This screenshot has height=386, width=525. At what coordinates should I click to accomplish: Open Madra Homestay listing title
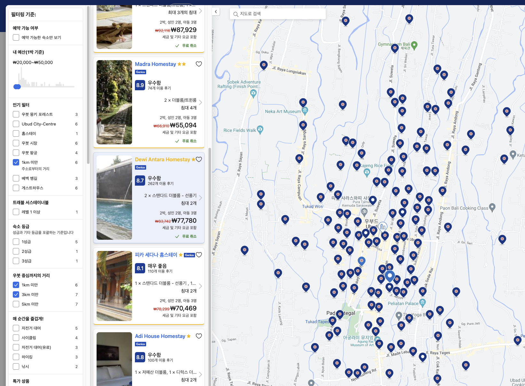click(x=155, y=64)
